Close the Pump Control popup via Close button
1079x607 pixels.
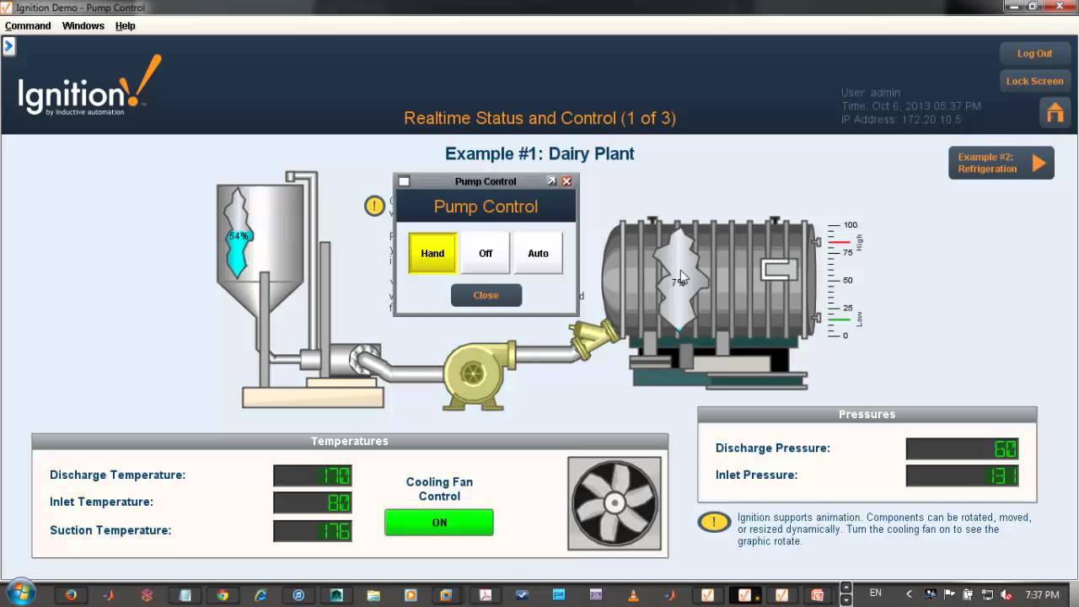tap(486, 295)
